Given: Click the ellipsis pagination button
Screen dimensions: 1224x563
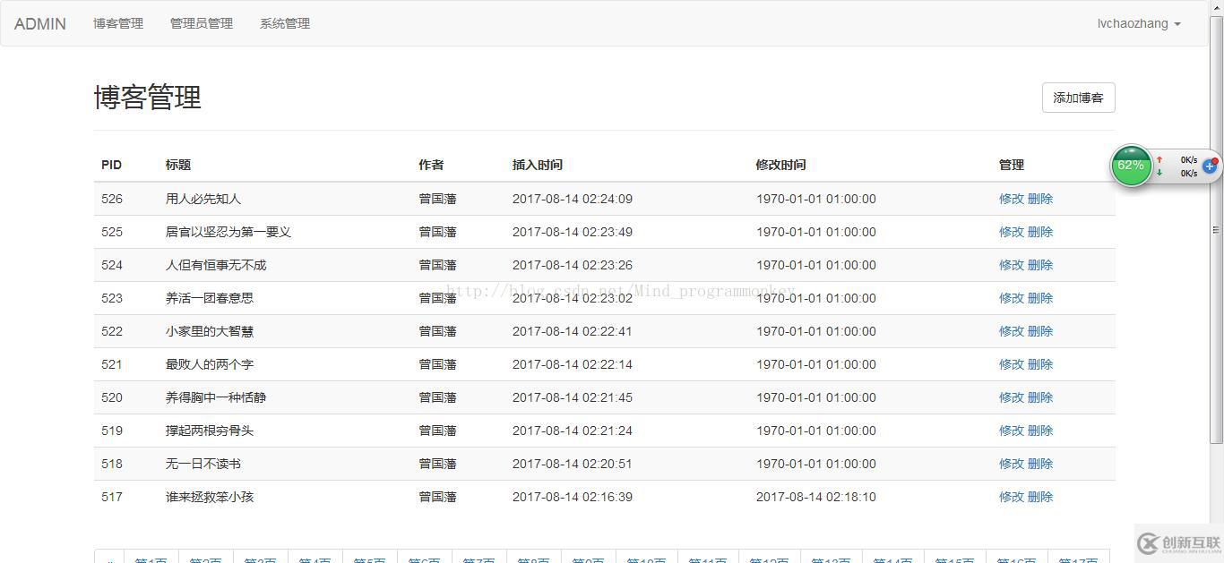Looking at the screenshot, I should [109, 559].
